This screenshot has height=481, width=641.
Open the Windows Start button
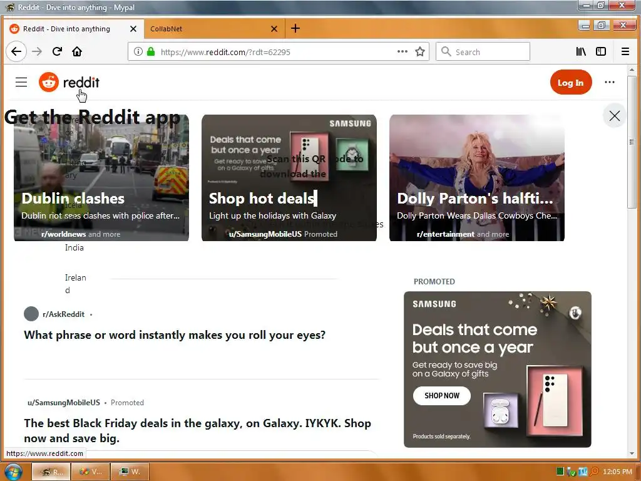click(13, 472)
